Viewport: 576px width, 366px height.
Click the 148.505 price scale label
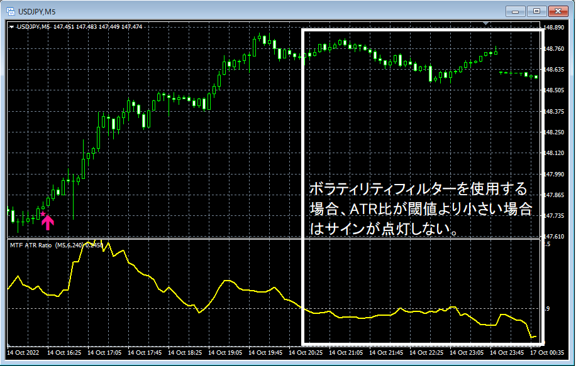pyautogui.click(x=553, y=90)
